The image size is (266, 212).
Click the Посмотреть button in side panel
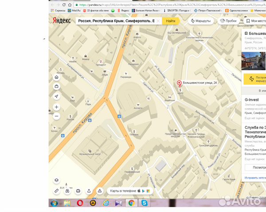(x=255, y=167)
